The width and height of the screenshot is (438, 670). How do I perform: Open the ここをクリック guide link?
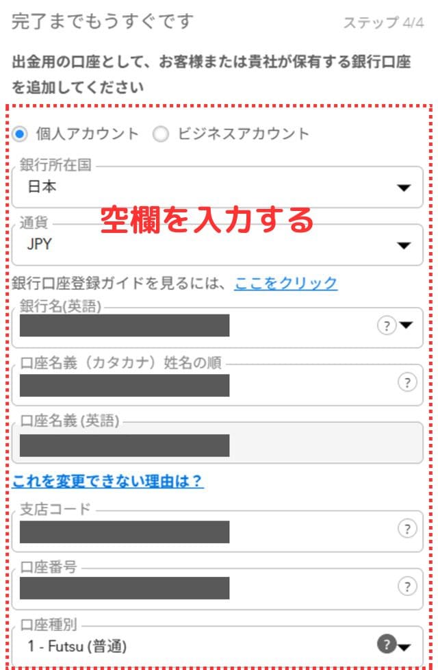(x=285, y=283)
